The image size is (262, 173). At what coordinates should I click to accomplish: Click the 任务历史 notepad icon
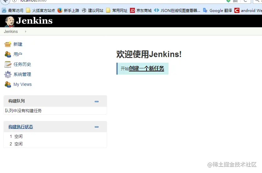click(8, 64)
